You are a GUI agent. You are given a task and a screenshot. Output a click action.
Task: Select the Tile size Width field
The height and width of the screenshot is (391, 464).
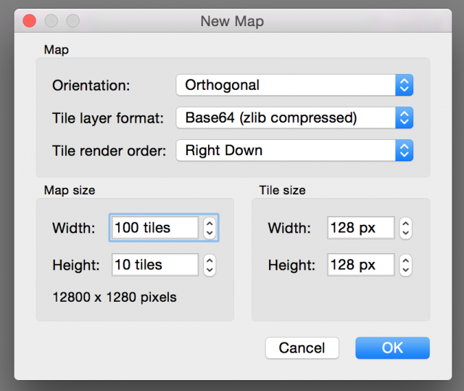(x=360, y=228)
